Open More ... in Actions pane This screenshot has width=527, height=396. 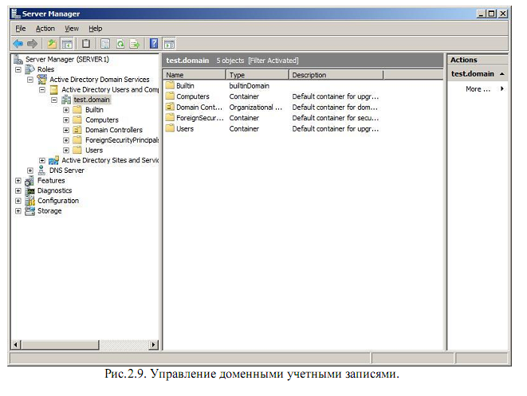(x=478, y=89)
